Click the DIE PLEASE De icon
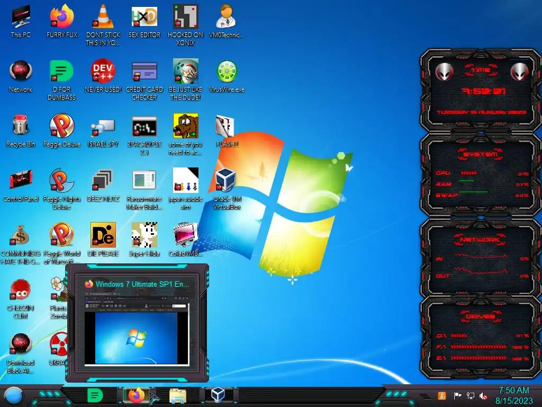Screen dimensions: 542x407 tap(103, 235)
